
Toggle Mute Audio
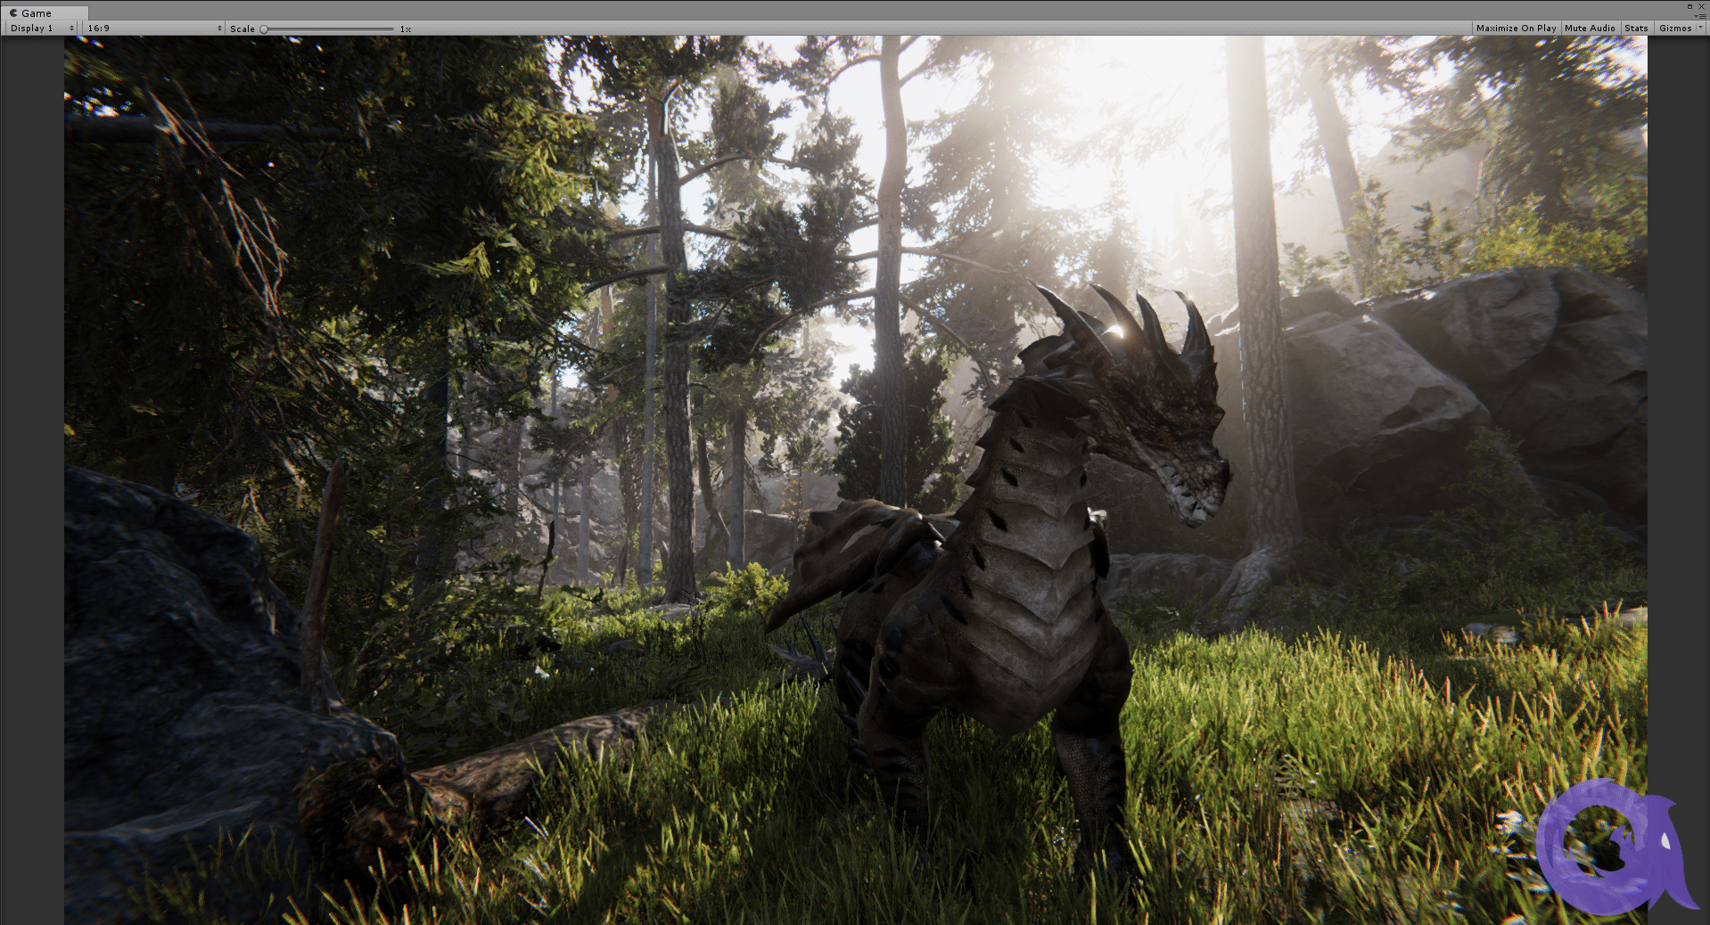1590,29
